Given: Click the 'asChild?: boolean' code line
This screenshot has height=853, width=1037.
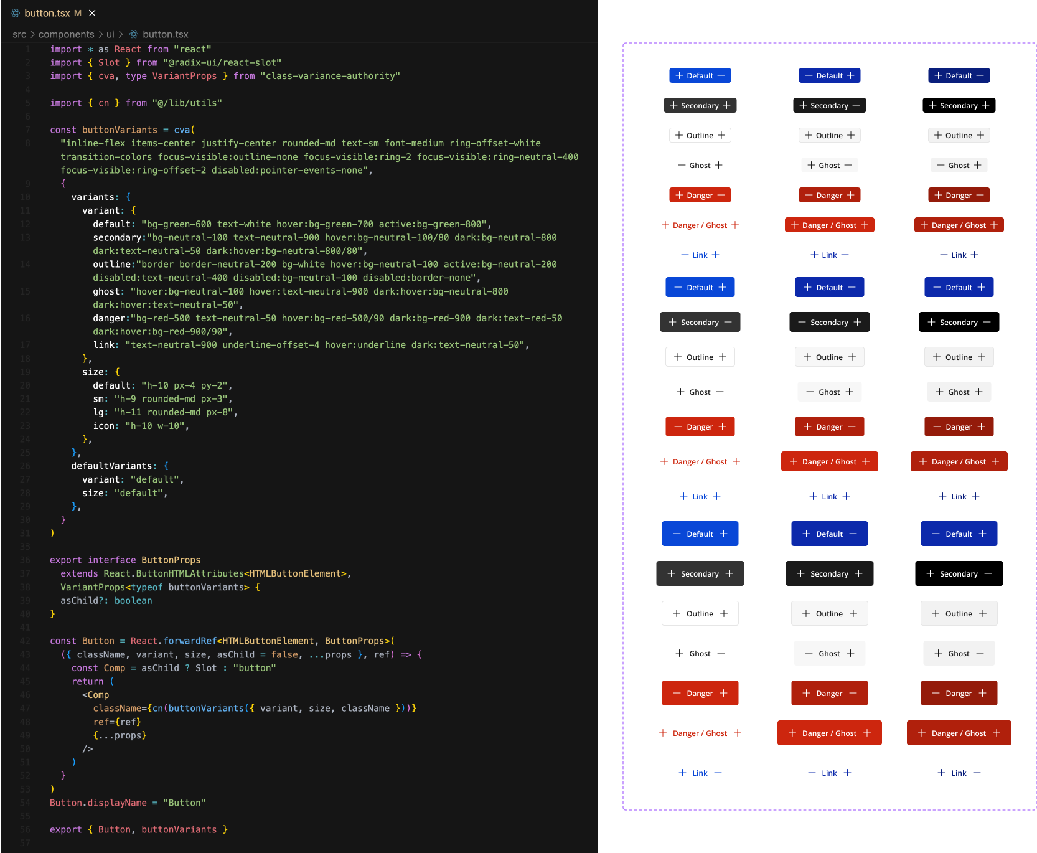Looking at the screenshot, I should coord(106,600).
